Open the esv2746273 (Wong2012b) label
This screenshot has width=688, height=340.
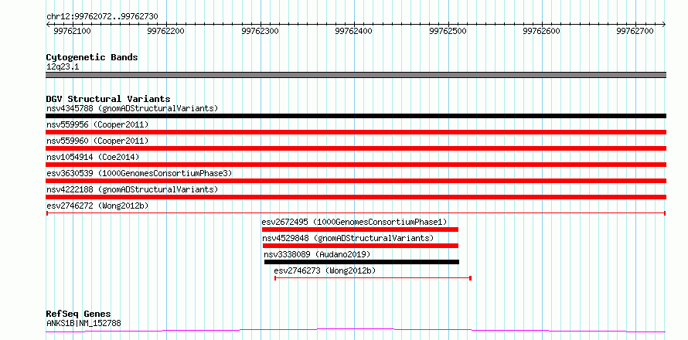pyautogui.click(x=325, y=270)
